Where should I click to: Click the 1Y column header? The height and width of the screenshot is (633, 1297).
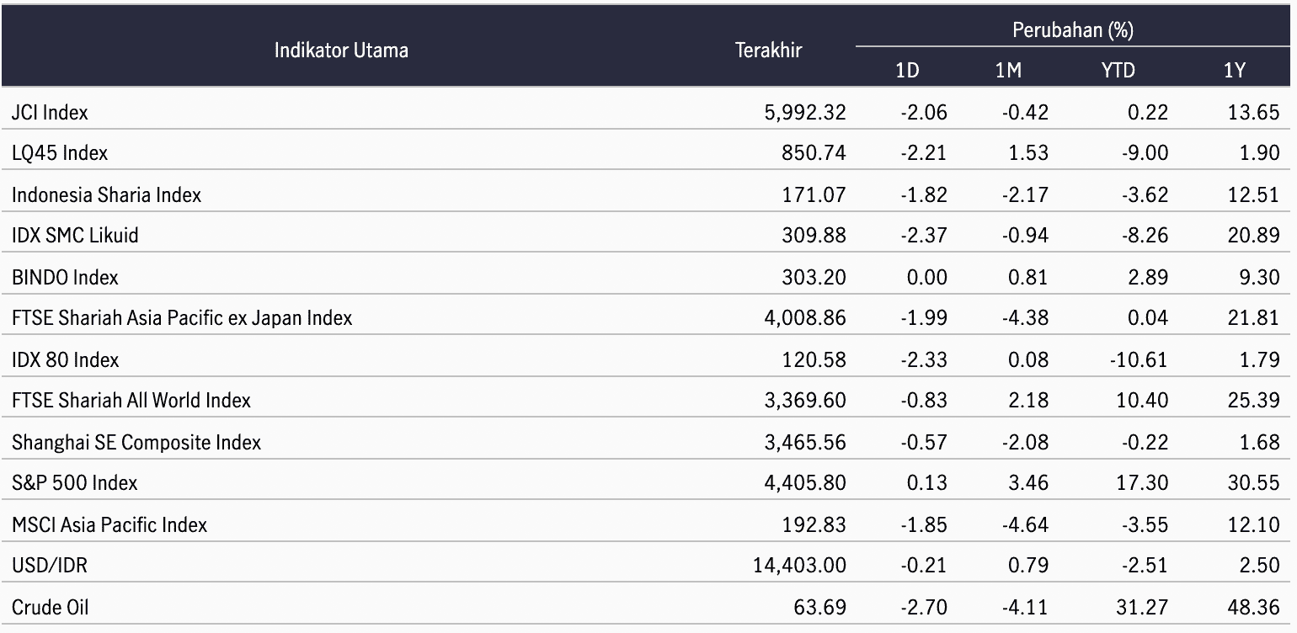[1234, 72]
